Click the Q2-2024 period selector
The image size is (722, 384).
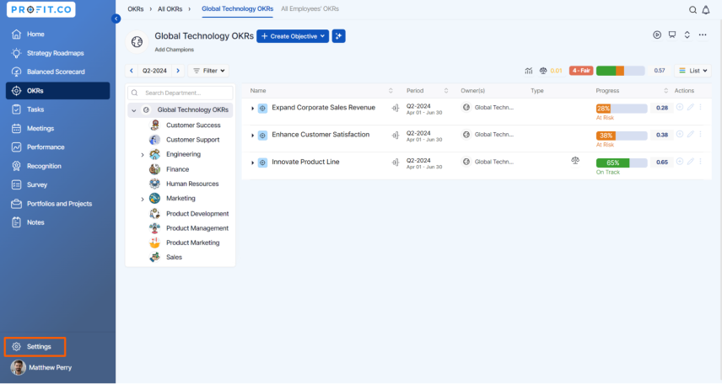click(x=154, y=71)
